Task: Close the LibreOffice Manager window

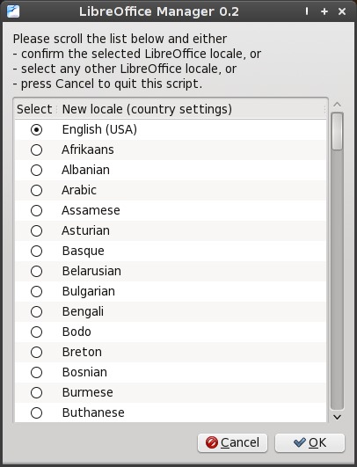Action: point(342,11)
